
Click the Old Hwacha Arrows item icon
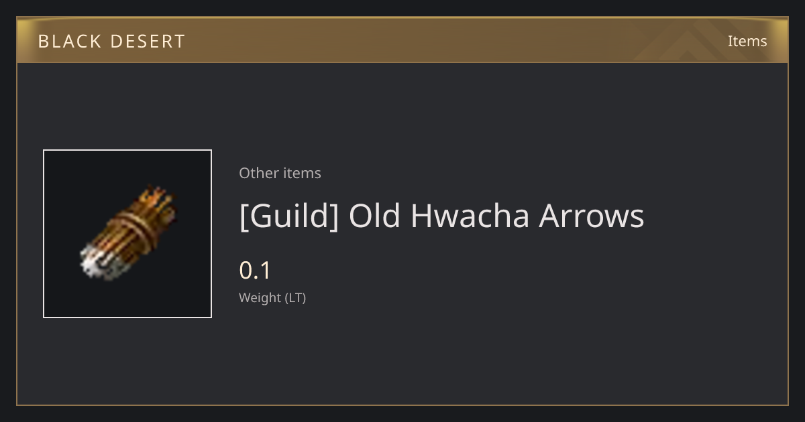(x=127, y=234)
